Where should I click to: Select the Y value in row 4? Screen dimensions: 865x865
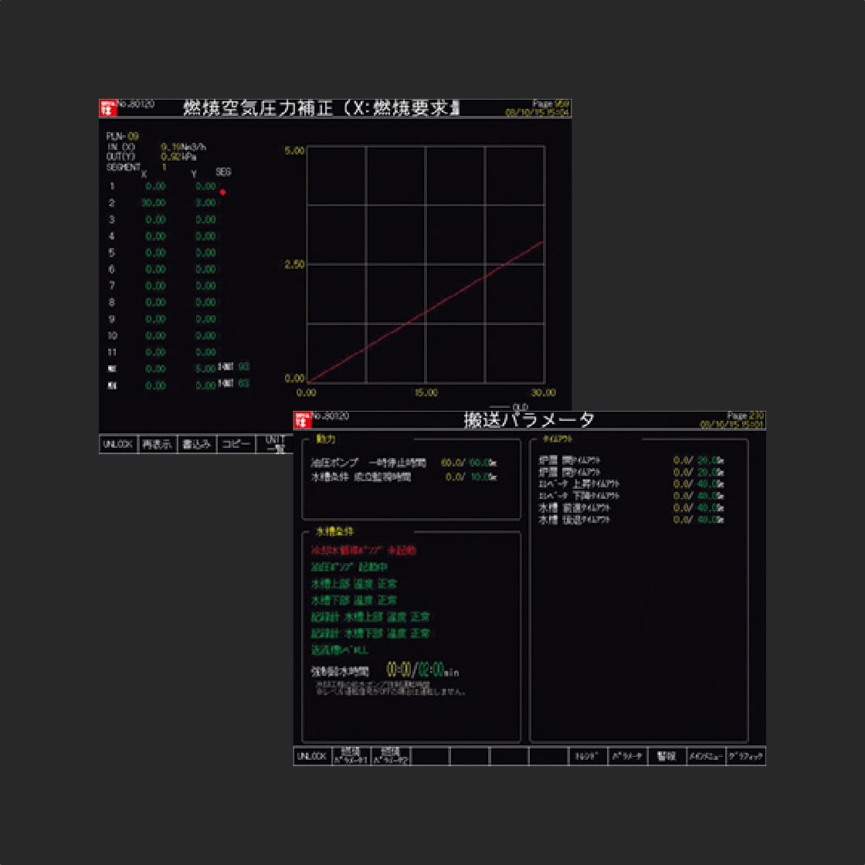(x=205, y=236)
